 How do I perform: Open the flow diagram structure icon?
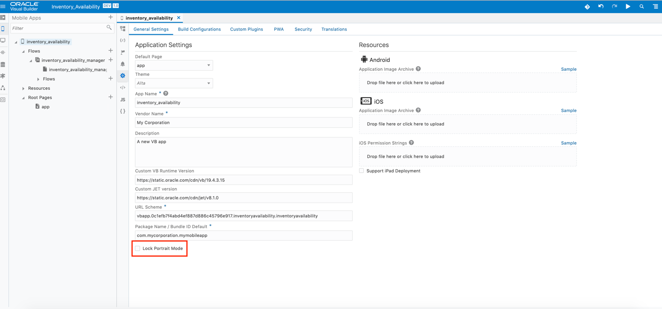[123, 29]
